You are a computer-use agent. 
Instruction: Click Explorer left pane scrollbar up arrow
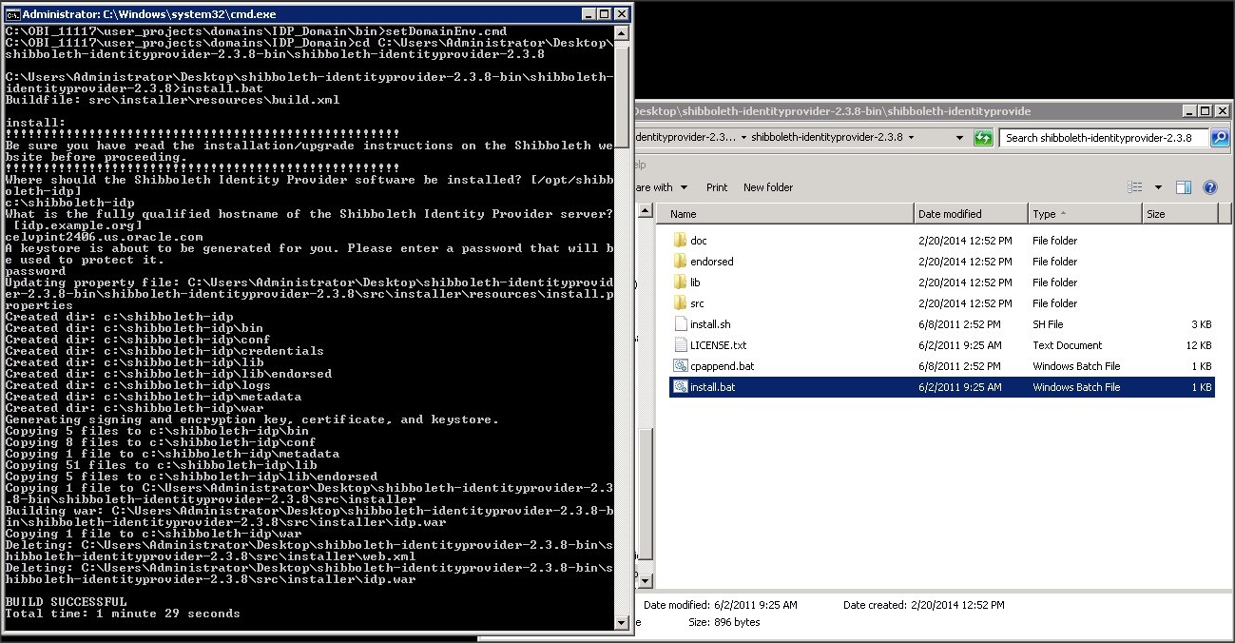[646, 211]
